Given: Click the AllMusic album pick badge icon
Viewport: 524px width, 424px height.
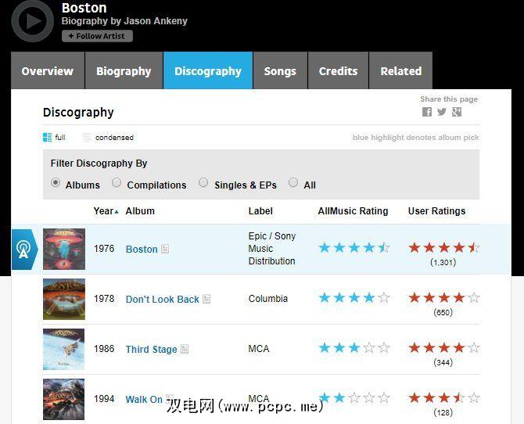Looking at the screenshot, I should point(24,250).
